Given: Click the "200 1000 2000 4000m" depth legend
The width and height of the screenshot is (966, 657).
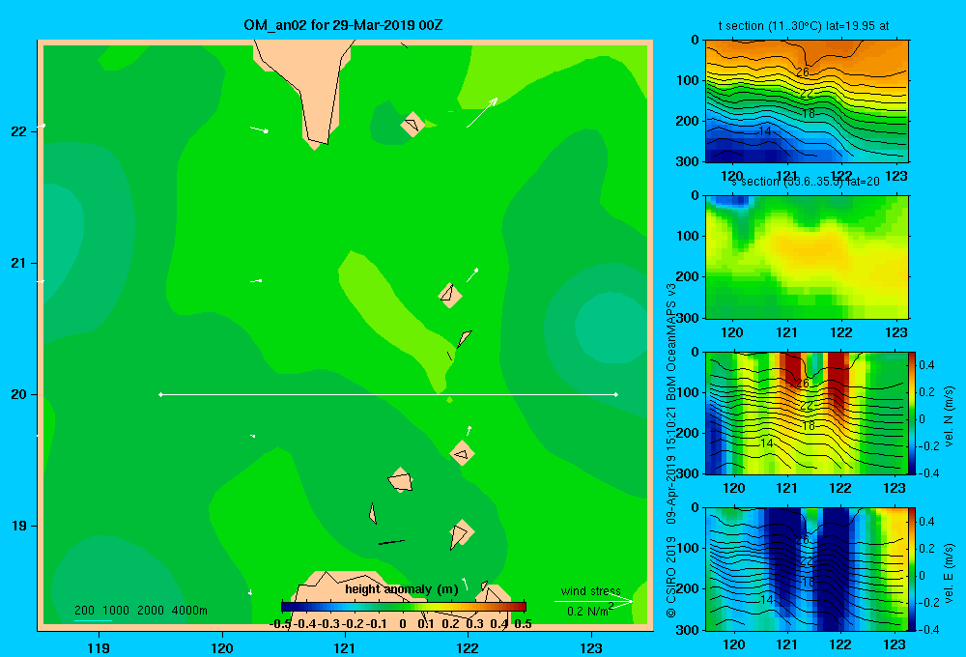Looking at the screenshot, I should coord(140,611).
